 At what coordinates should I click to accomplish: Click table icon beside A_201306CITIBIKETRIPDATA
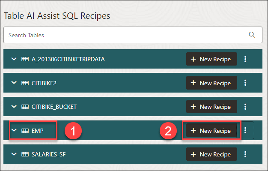coord(25,59)
